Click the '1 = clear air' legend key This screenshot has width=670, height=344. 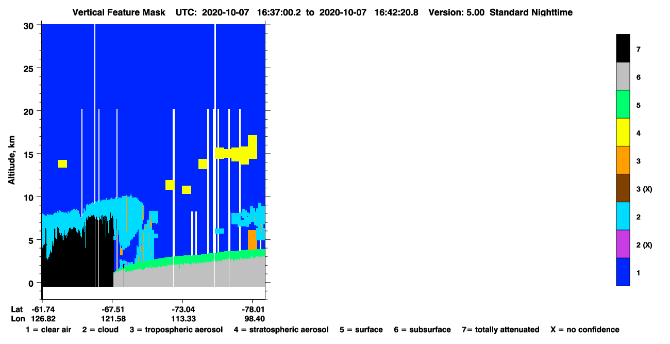[48, 330]
